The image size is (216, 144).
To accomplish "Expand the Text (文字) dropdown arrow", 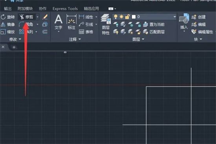I will (x=59, y=31).
